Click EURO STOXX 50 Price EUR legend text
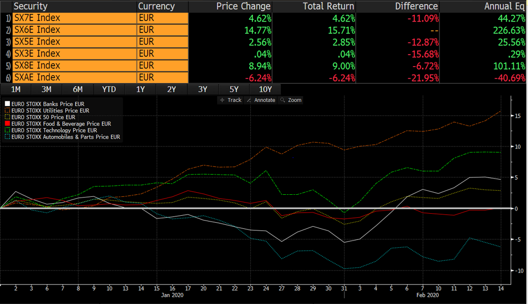The image size is (528, 304). [44, 117]
